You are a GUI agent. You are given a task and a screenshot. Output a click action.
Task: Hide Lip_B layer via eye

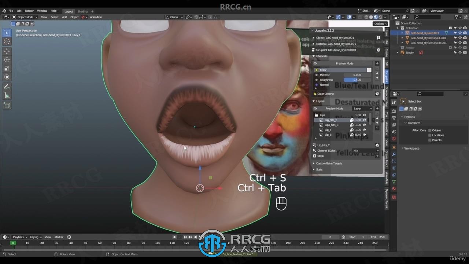[364, 135]
